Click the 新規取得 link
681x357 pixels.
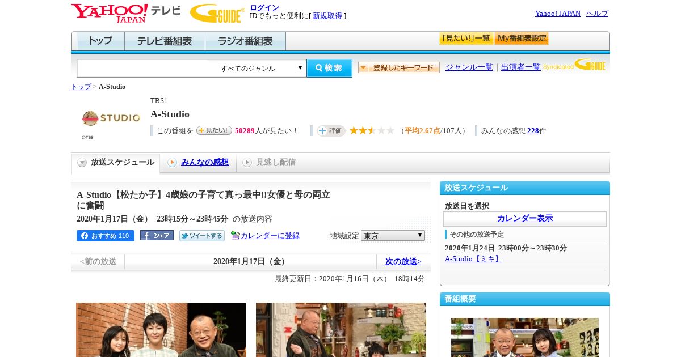[x=327, y=16]
